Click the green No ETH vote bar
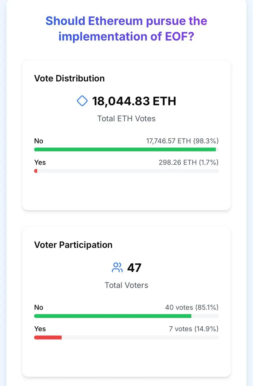This screenshot has width=253, height=386. [125, 150]
